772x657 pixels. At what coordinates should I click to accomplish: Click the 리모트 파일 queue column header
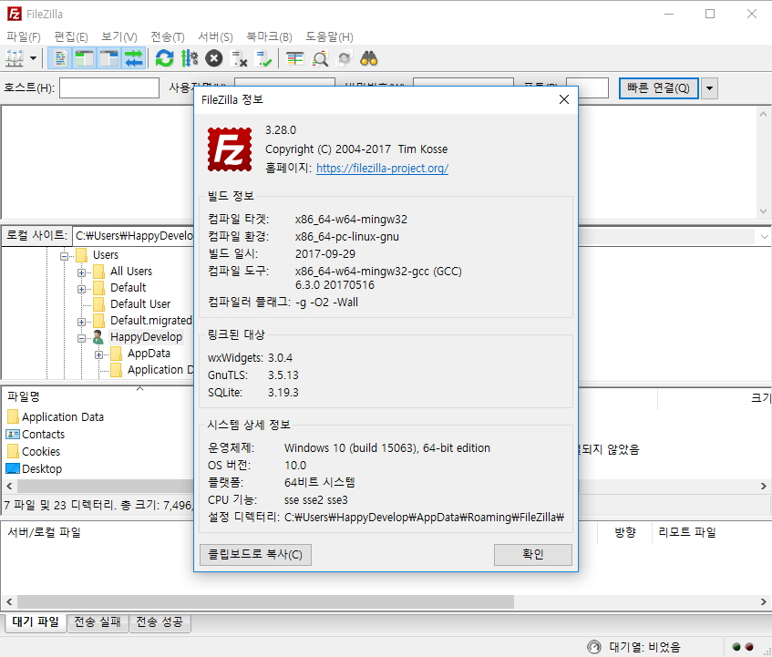click(x=687, y=532)
